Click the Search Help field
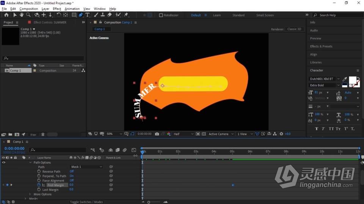 pyautogui.click(x=338, y=15)
